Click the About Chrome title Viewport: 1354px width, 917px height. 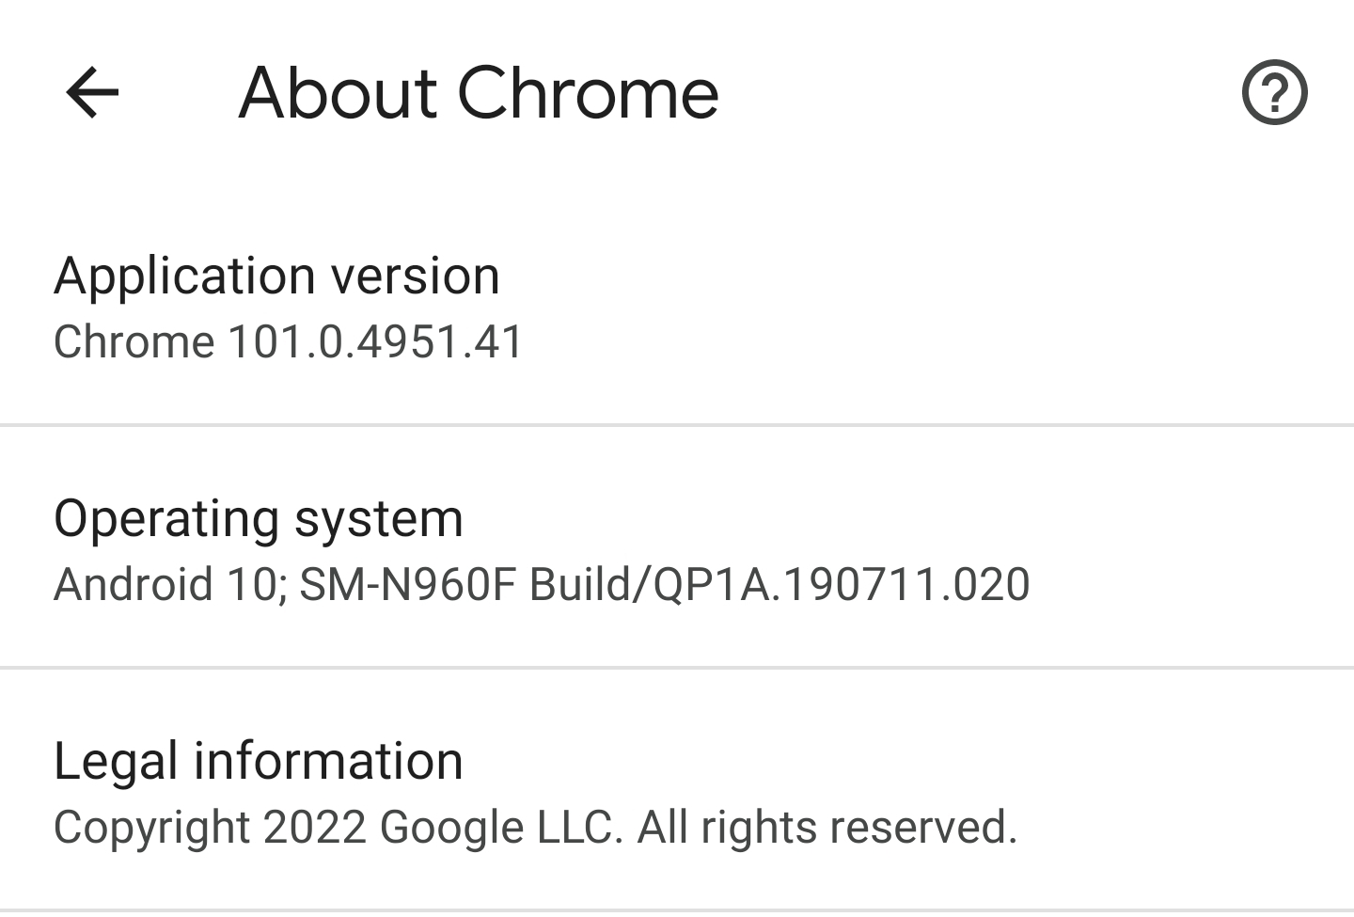(479, 92)
